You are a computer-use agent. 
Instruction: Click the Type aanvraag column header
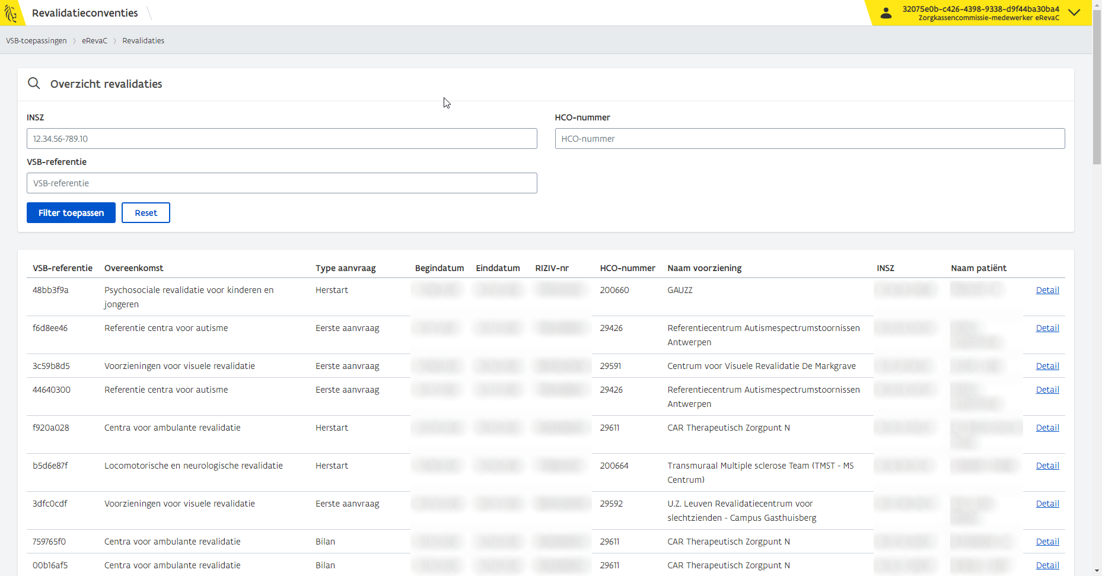click(x=346, y=268)
